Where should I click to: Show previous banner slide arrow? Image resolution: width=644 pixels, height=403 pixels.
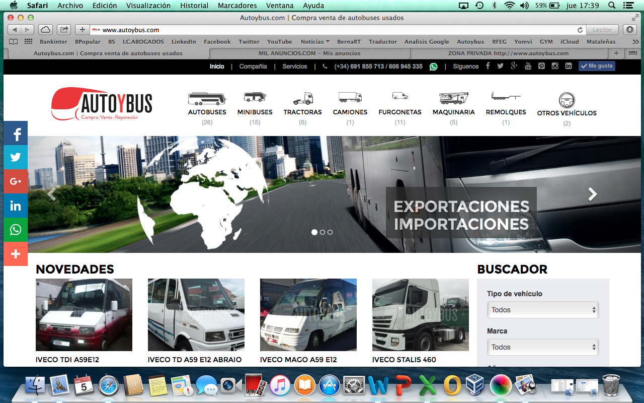pyautogui.click(x=51, y=194)
